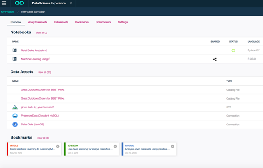Open ghcn-daily-by_year-format.rtf data asset
The width and height of the screenshot is (263, 168).
tap(37, 107)
